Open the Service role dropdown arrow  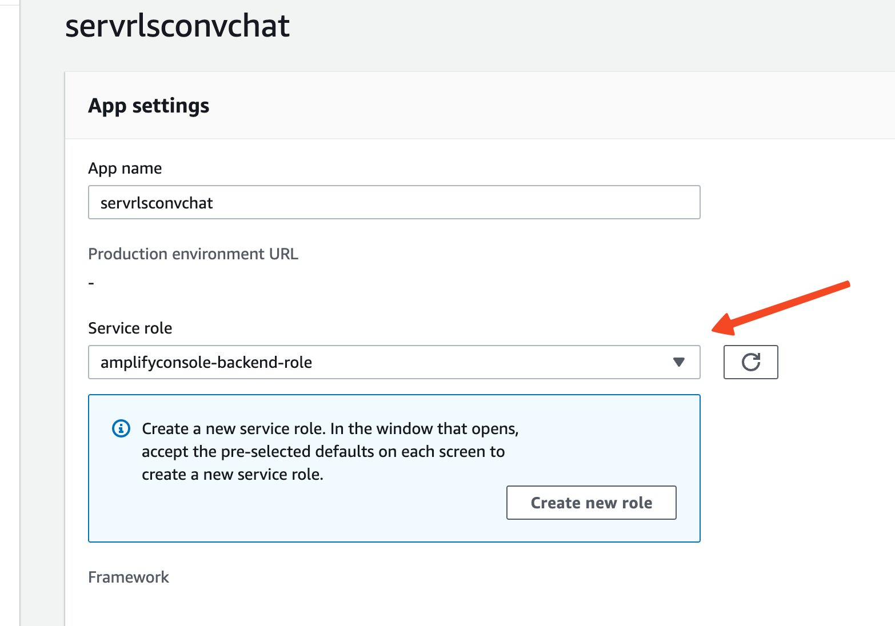pyautogui.click(x=679, y=362)
